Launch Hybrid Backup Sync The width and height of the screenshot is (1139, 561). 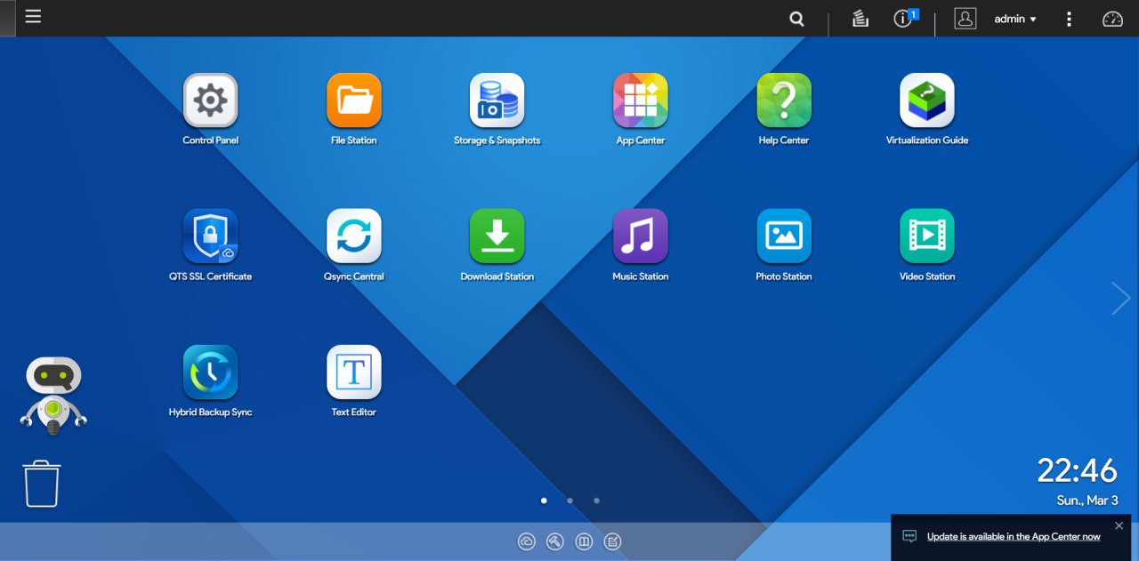210,373
